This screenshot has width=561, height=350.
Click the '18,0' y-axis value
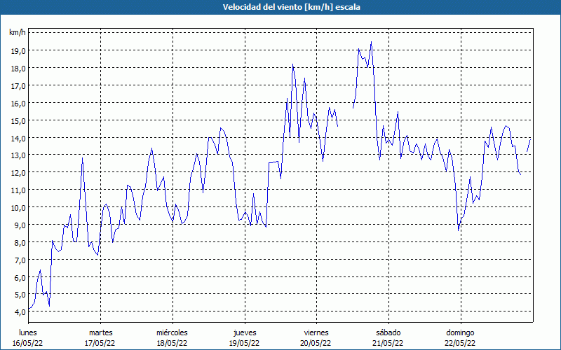[x=18, y=68]
